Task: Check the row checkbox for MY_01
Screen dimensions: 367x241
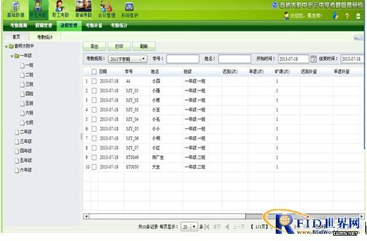Action: 94,90
